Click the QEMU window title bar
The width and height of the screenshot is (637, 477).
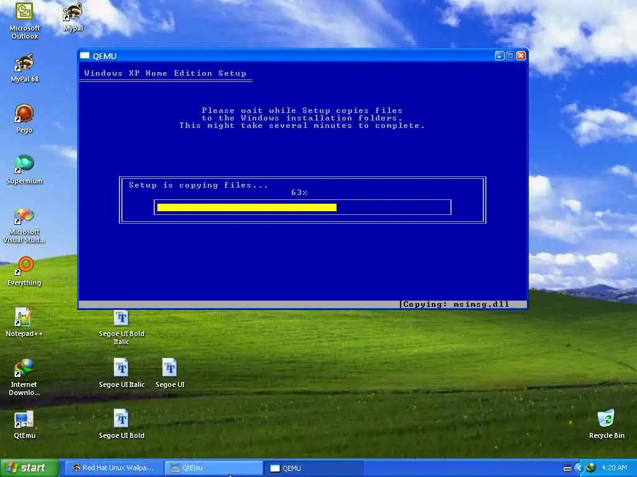pos(303,55)
